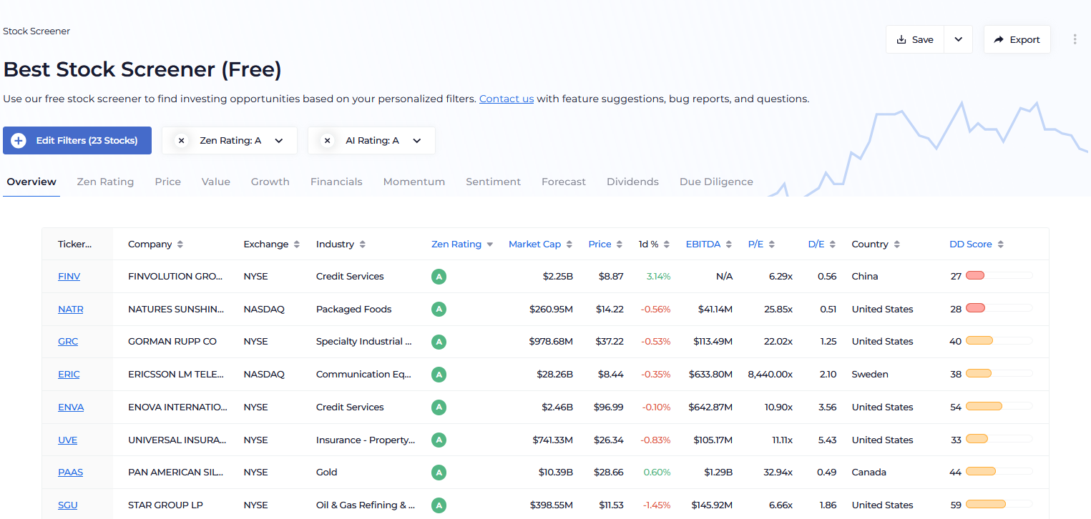Expand the AI Rating: A filter dropdown
The height and width of the screenshot is (519, 1091).
tap(417, 141)
